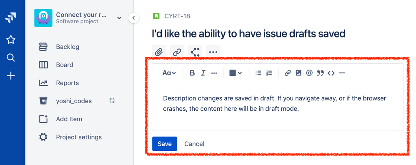Click the issue title text
The height and width of the screenshot is (165, 416).
pyautogui.click(x=248, y=34)
